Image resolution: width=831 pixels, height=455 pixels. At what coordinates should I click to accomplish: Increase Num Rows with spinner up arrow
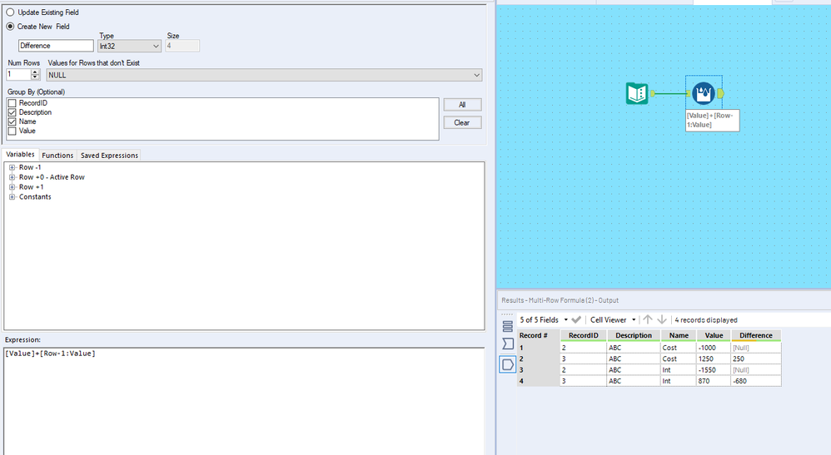tap(36, 72)
